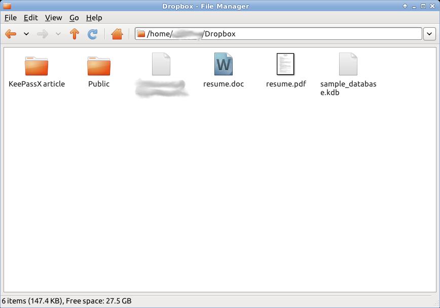Open the Go menu
The width and height of the screenshot is (440, 308).
pos(74,18)
